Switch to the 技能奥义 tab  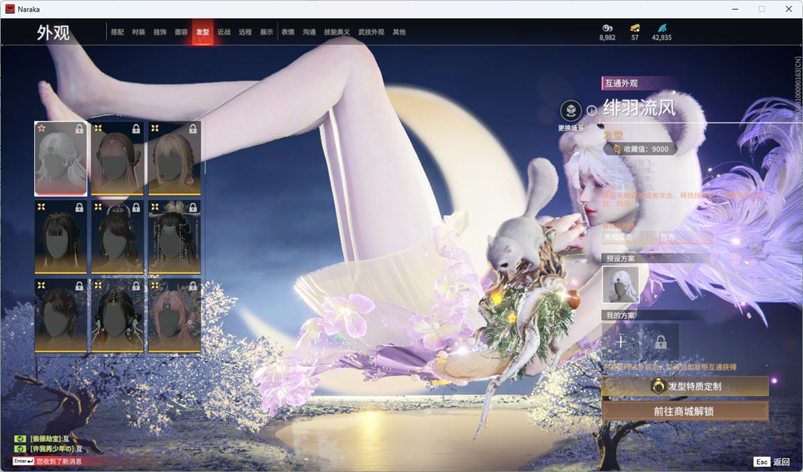(337, 32)
